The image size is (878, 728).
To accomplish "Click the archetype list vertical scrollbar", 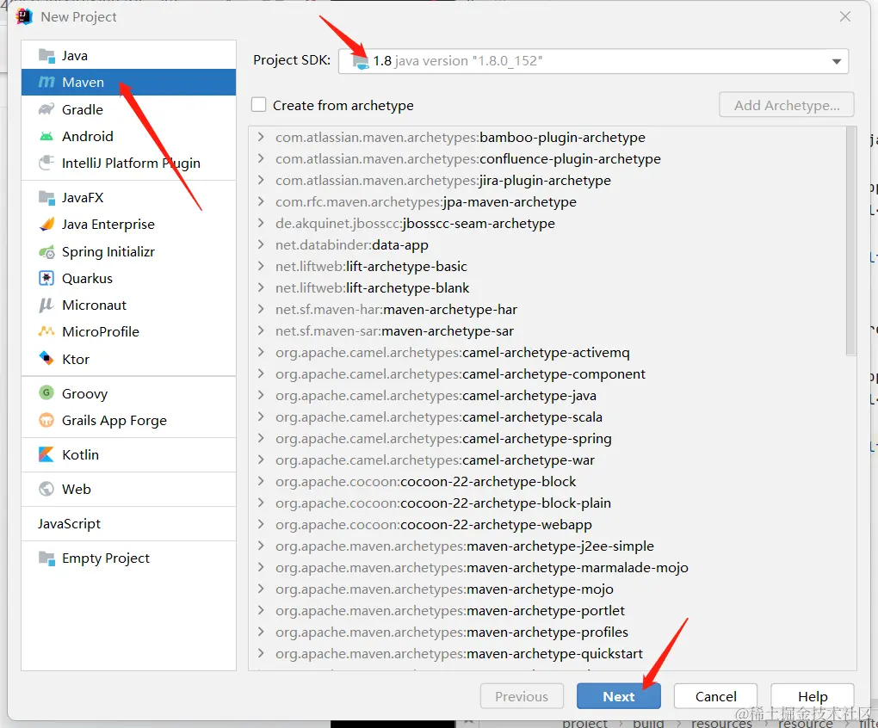I will point(851,241).
